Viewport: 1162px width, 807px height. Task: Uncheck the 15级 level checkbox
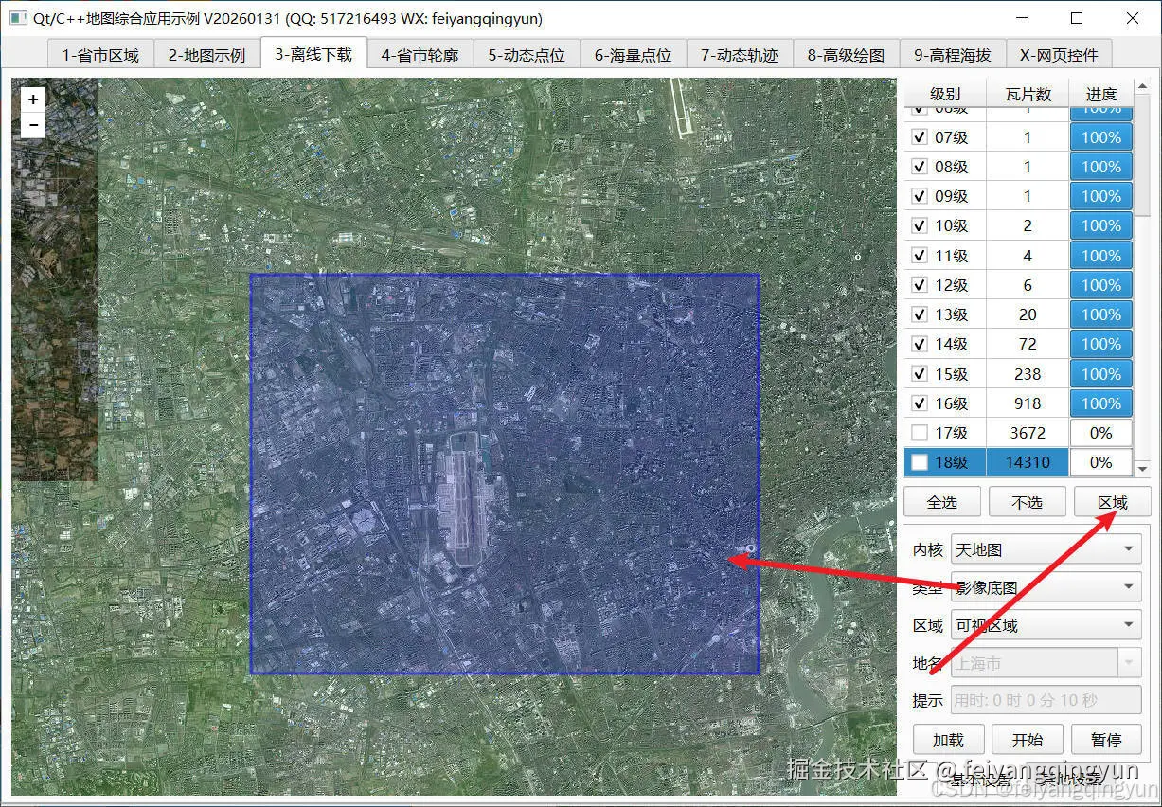click(919, 374)
